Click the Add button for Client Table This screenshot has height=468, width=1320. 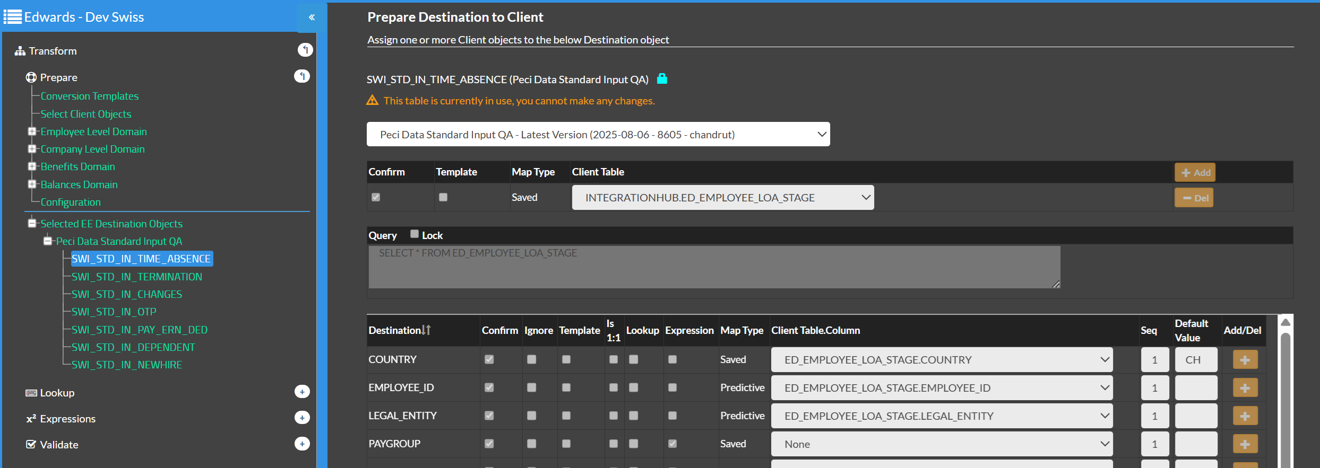pyautogui.click(x=1195, y=172)
